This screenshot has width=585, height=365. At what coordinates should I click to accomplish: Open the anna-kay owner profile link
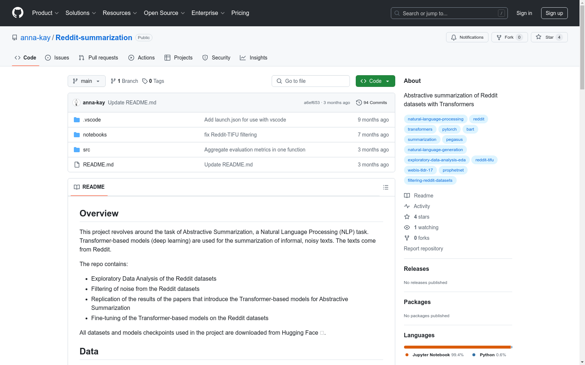35,38
